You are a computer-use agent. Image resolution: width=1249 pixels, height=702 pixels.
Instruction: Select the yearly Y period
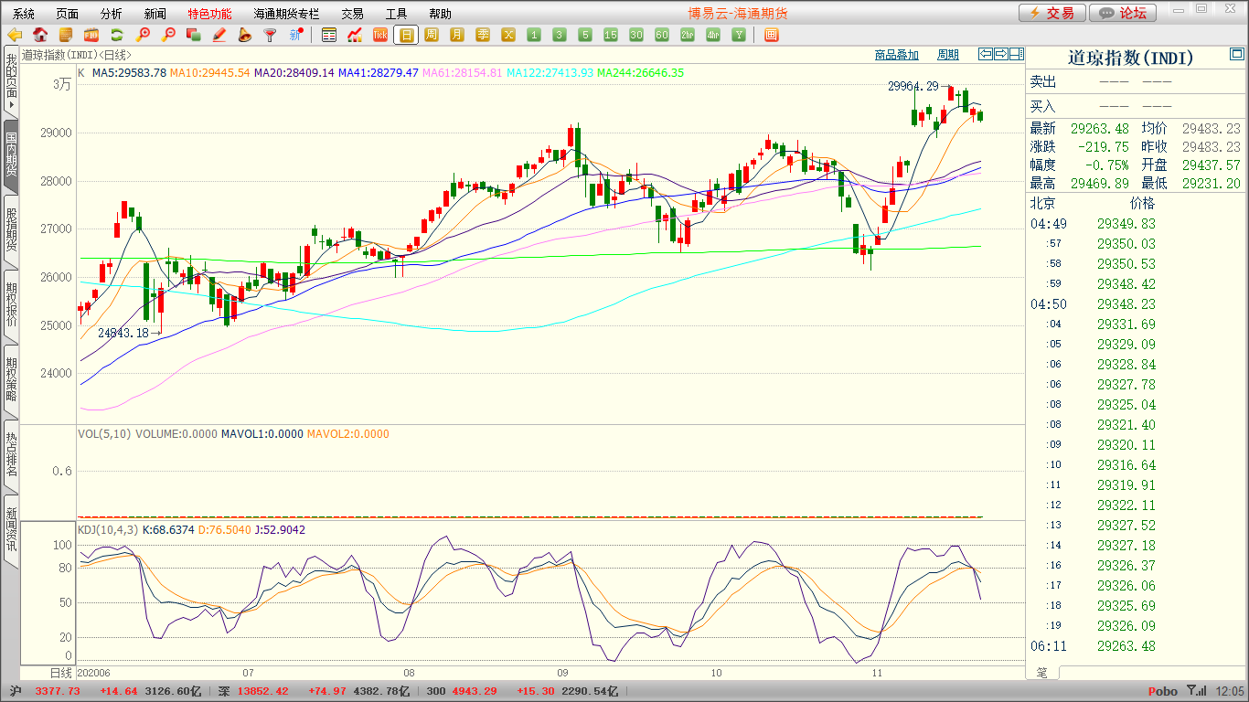coord(739,36)
